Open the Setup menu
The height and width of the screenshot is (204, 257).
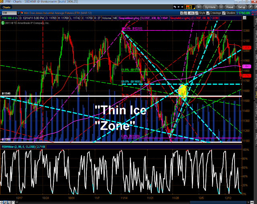click(241, 7)
